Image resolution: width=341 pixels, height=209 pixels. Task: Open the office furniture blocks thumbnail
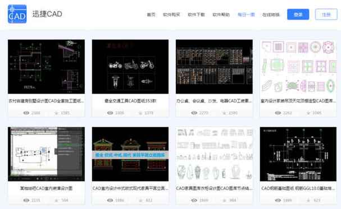pyautogui.click(x=214, y=67)
